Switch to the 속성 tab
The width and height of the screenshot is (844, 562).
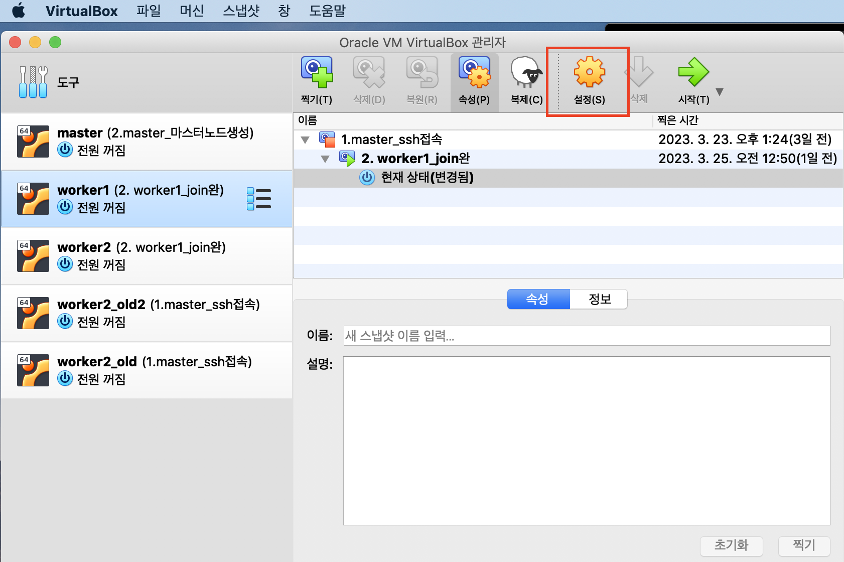[538, 299]
